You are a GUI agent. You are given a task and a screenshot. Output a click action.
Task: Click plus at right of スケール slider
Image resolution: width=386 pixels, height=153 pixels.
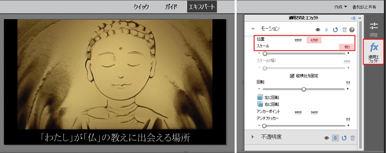[x=348, y=53]
